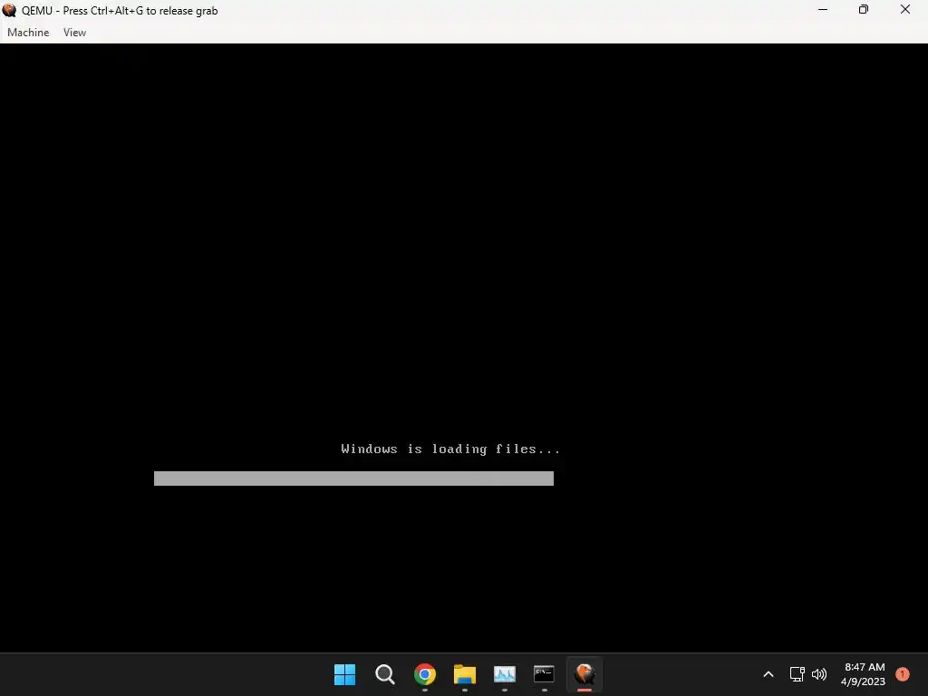Launch Google Chrome from taskbar
The image size is (928, 696).
(x=425, y=674)
